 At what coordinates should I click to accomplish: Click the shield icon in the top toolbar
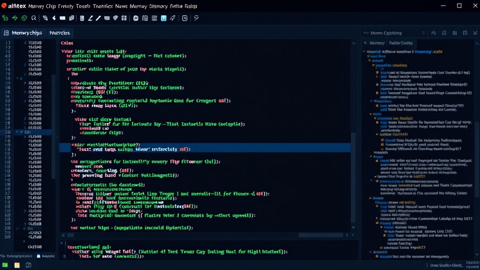click(115, 18)
